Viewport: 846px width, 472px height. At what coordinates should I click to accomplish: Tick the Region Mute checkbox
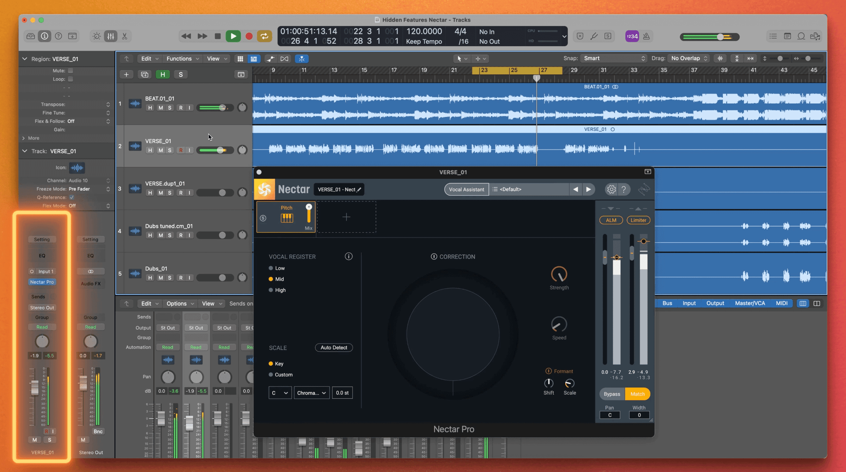point(70,71)
